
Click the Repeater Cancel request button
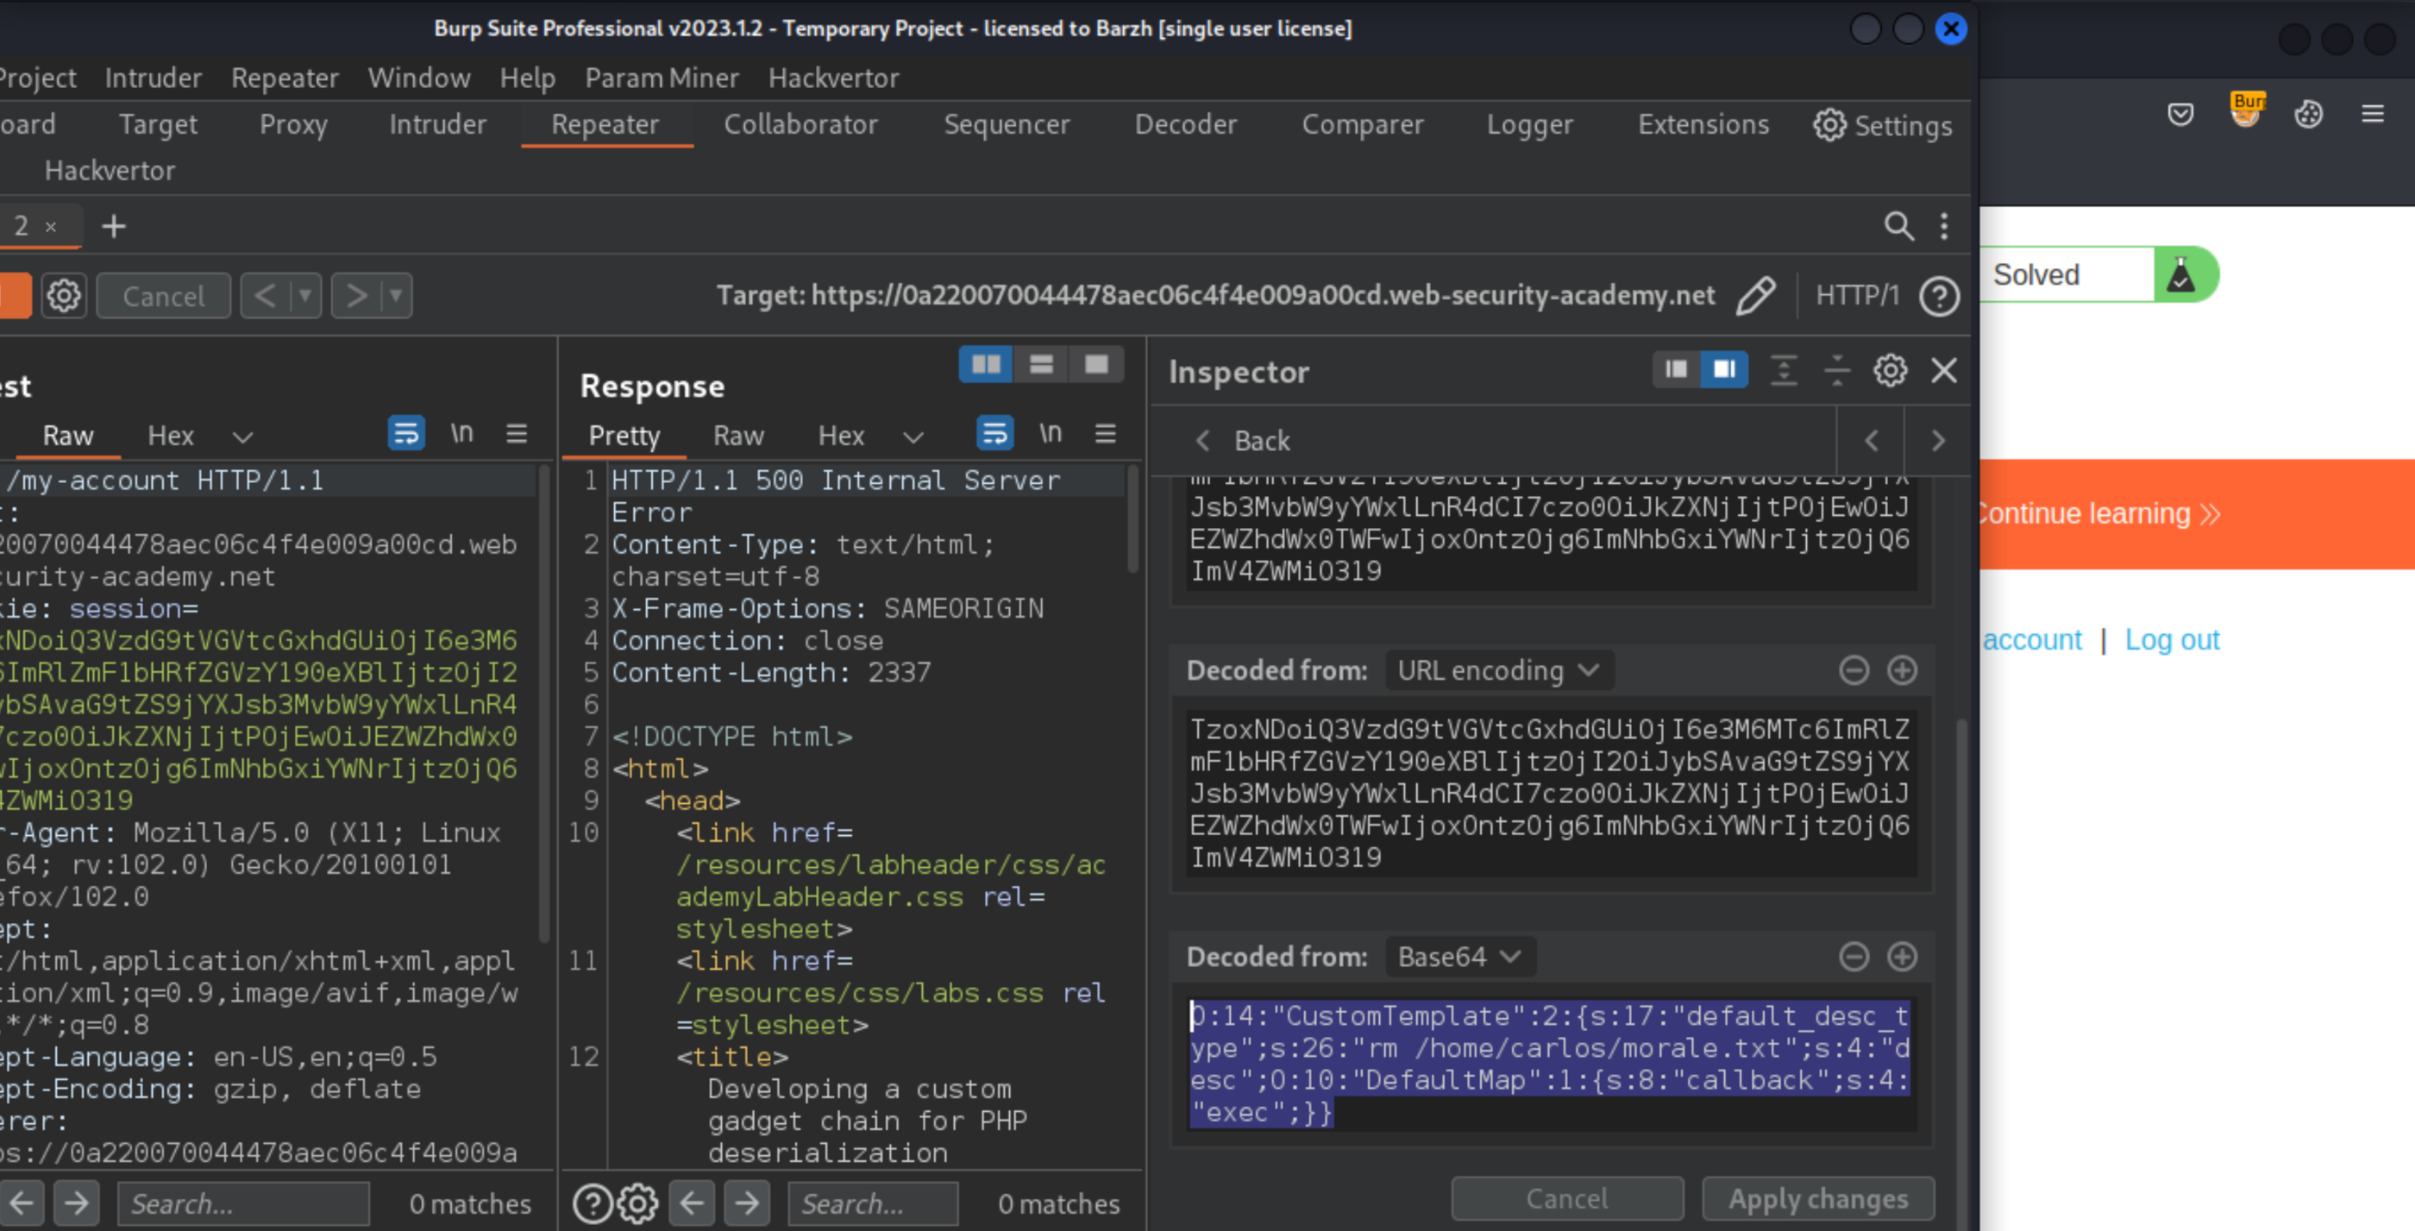tap(163, 296)
